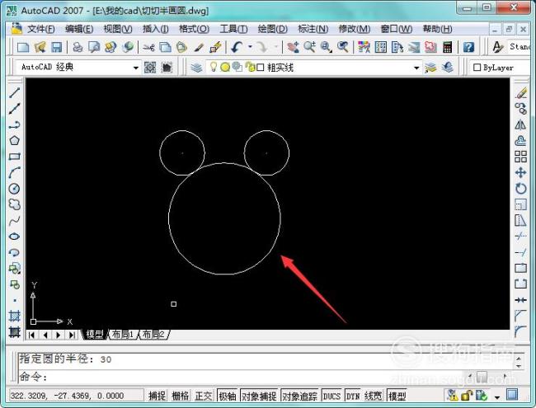Select the Line tool
The width and height of the screenshot is (536, 408).
14,92
